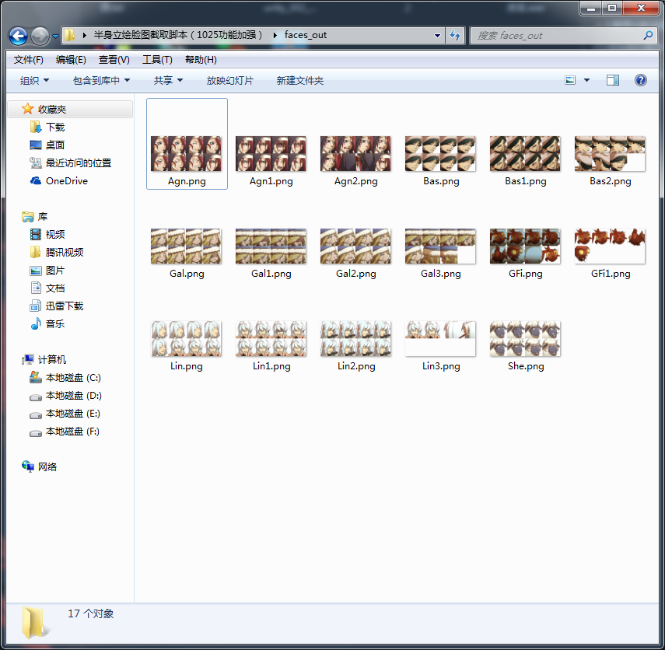Screen dimensions: 665x650
Task: Select the Bas.png thumbnail
Action: click(441, 154)
